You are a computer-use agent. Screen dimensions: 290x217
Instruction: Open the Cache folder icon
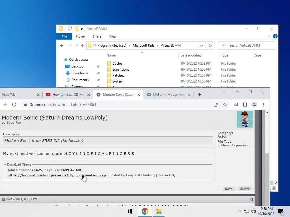(109, 64)
